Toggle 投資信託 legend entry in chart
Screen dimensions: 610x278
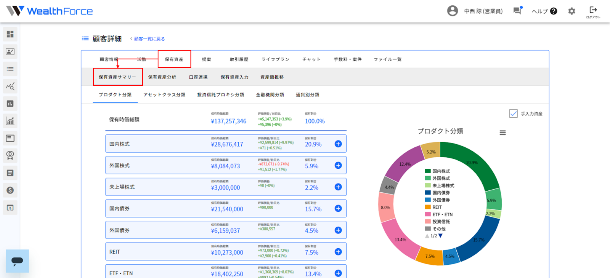coord(437,221)
